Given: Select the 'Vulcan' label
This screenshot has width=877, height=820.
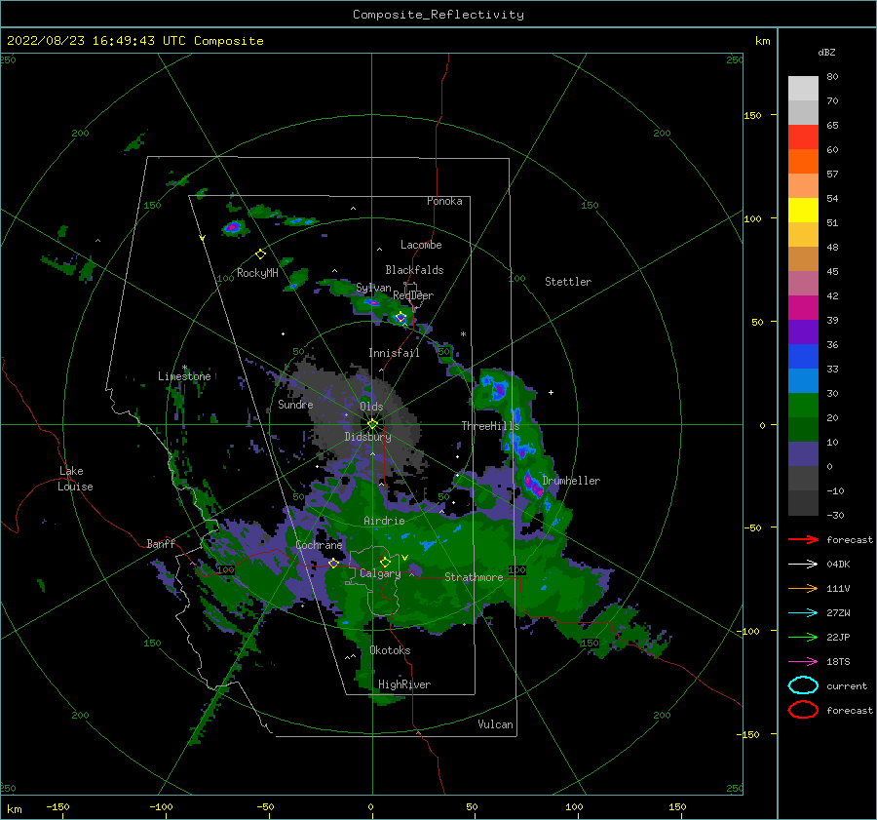Looking at the screenshot, I should 496,724.
